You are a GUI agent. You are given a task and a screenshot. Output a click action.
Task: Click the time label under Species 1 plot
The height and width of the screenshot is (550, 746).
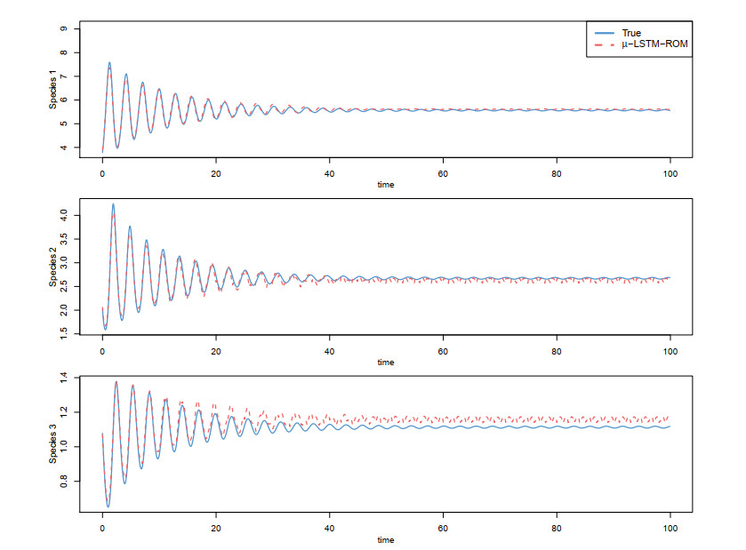[x=385, y=185]
